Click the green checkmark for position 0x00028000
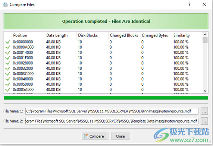Viewport: 213px width, 146px height. tap(8, 63)
